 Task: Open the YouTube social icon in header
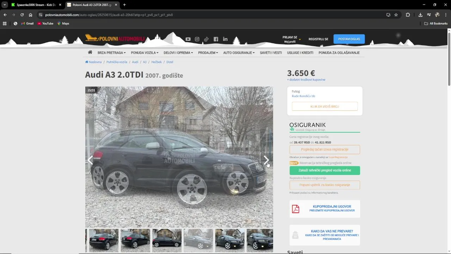pos(188,39)
